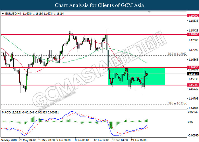This screenshot has height=142, width=199.
Task: Click the 1.15500 support price label
Action: point(193,85)
